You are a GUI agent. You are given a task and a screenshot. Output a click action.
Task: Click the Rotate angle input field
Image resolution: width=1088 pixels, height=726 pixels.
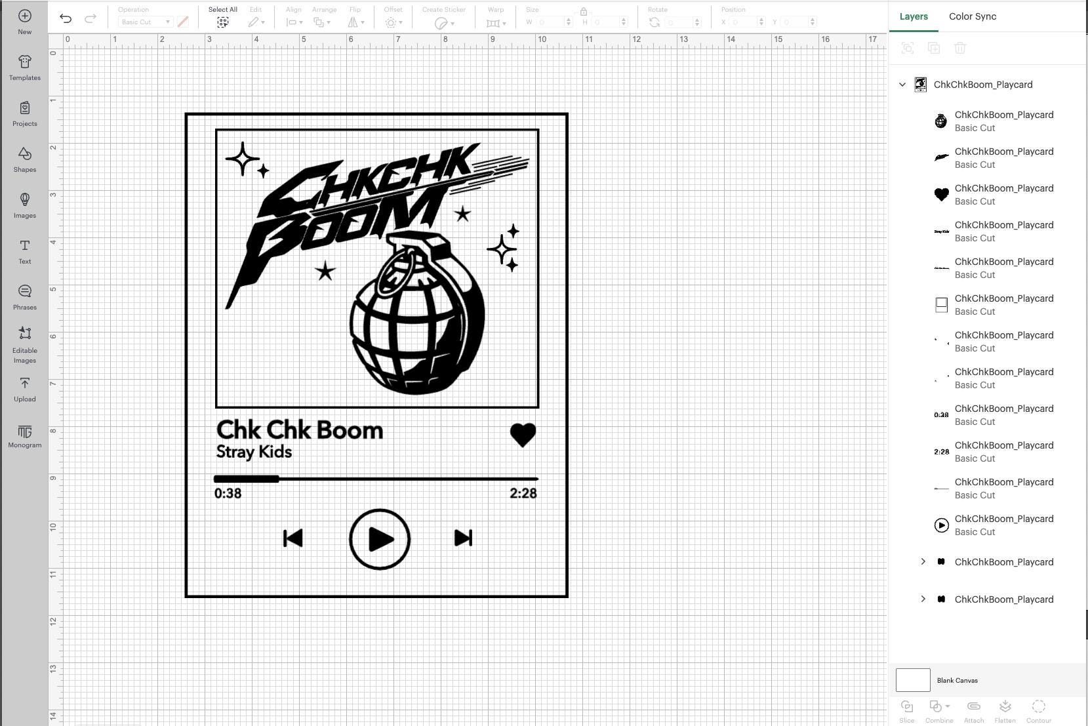point(679,22)
